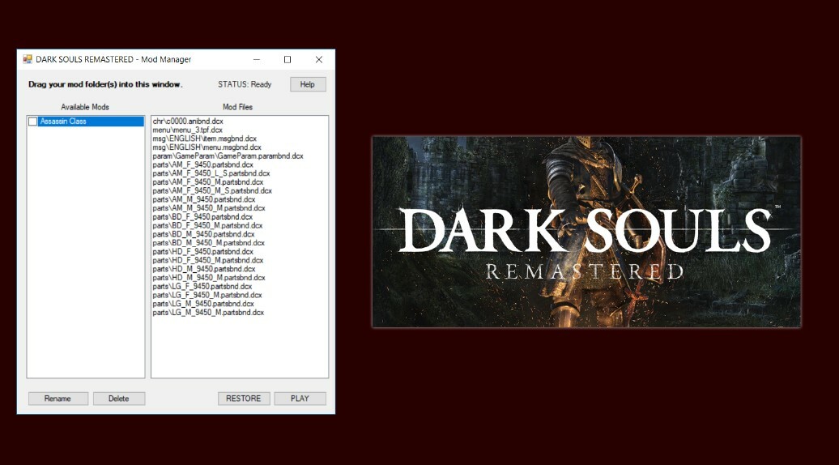The image size is (839, 465).
Task: Click the Mod Files column heading
Action: pyautogui.click(x=237, y=107)
